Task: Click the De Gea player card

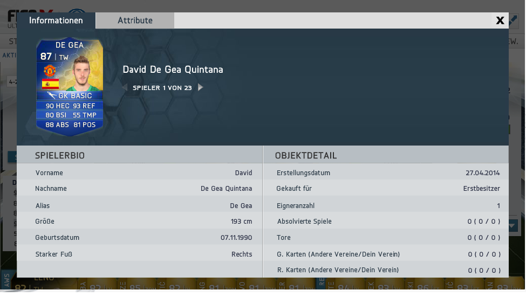Action: 70,87
